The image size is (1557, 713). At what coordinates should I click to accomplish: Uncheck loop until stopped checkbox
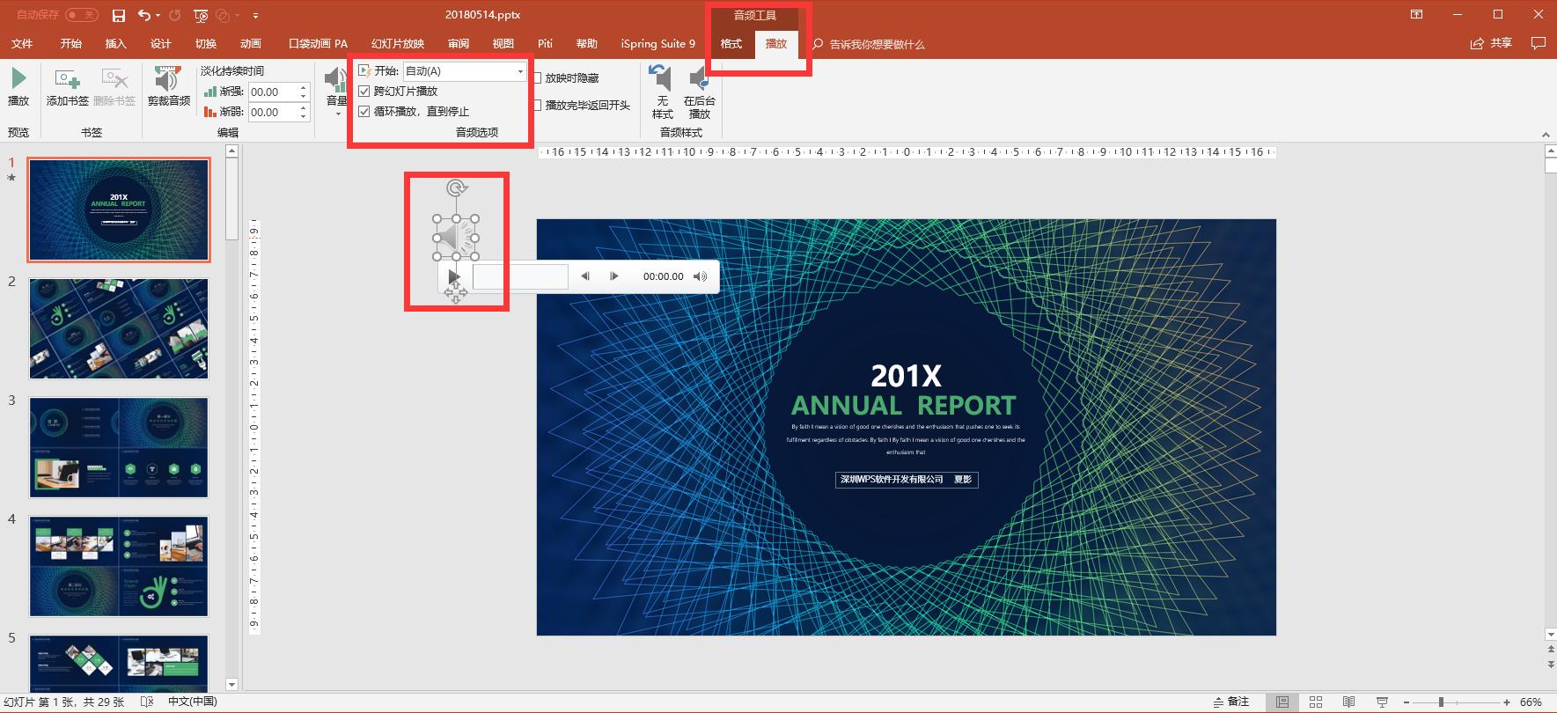[364, 112]
